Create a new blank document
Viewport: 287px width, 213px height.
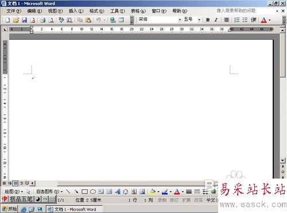tap(7, 20)
